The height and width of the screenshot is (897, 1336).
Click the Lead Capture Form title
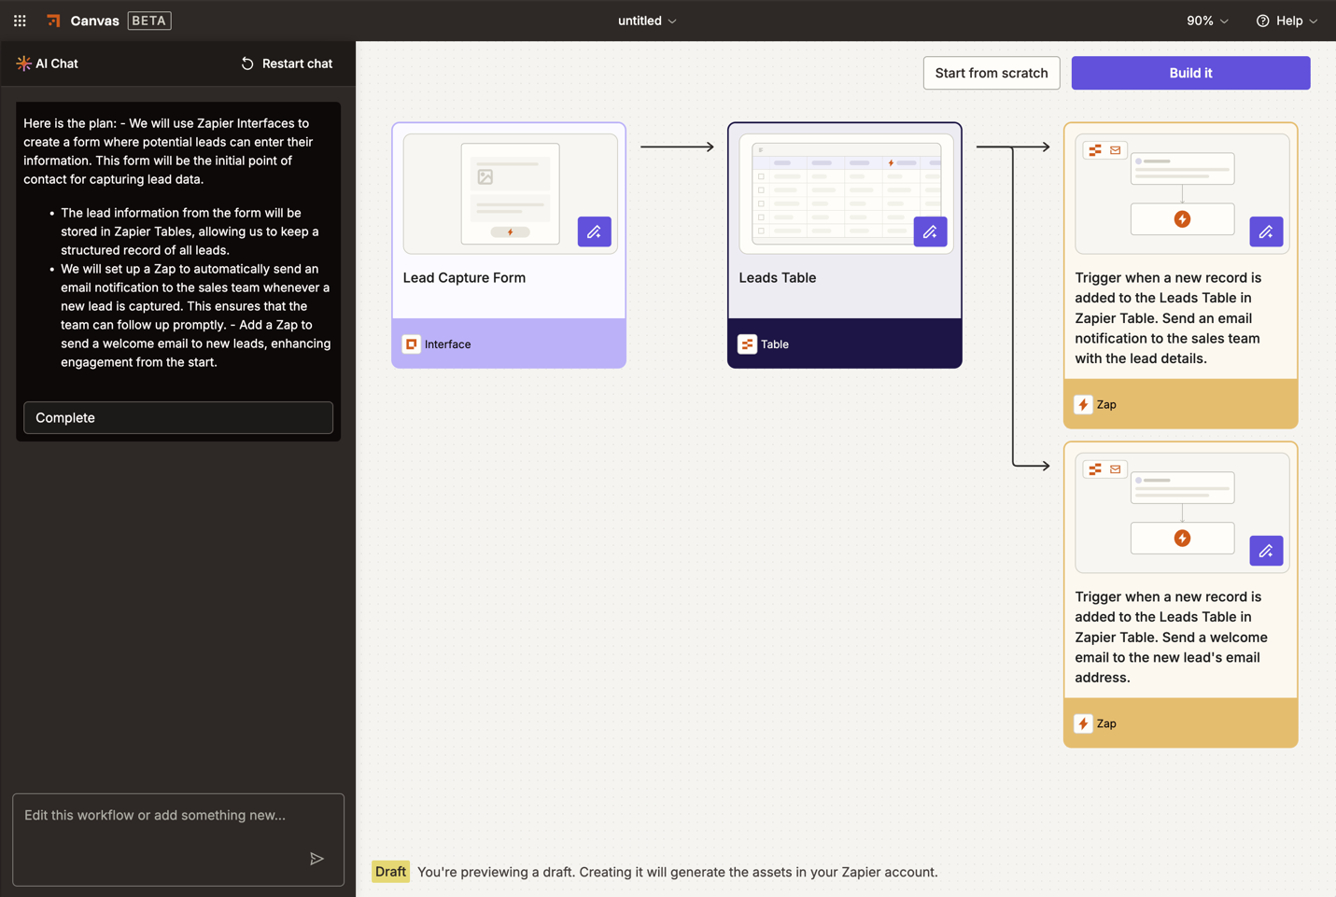[x=464, y=277]
